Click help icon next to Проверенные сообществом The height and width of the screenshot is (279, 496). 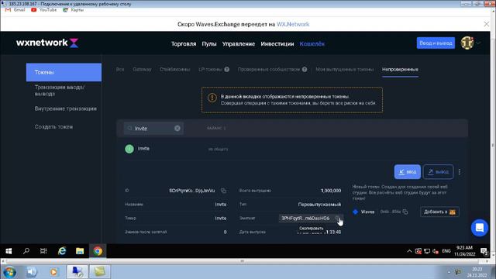tap(305, 69)
